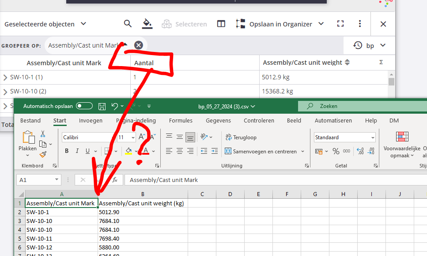The image size is (427, 256).
Task: Select the Start ribbon tab
Action: (60, 120)
